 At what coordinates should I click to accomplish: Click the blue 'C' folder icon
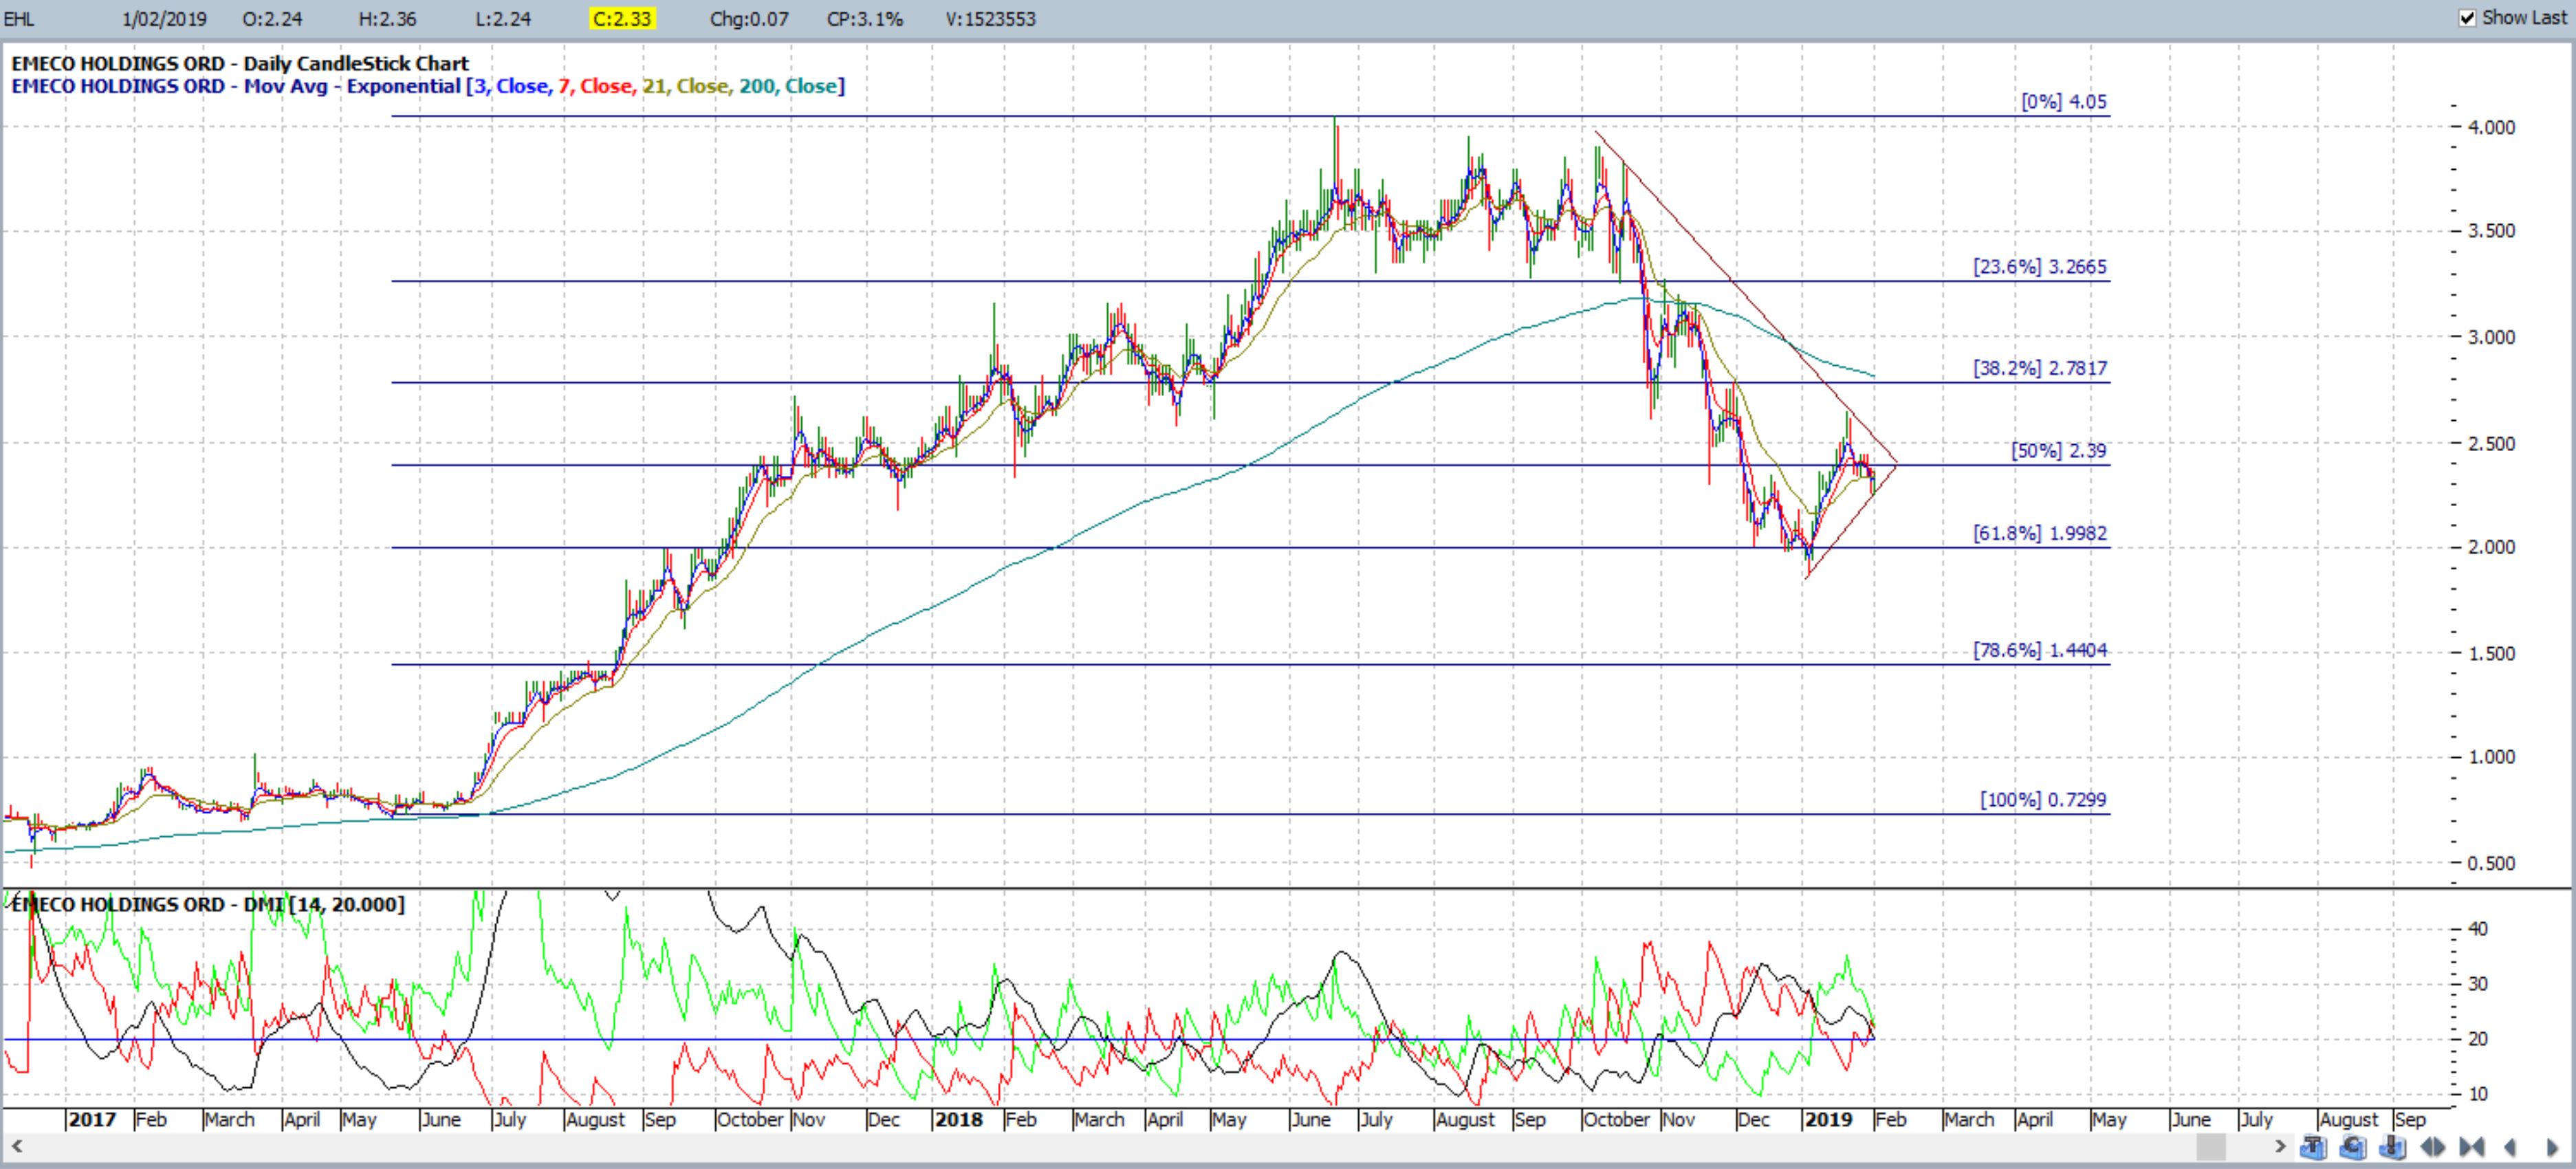click(2353, 1147)
